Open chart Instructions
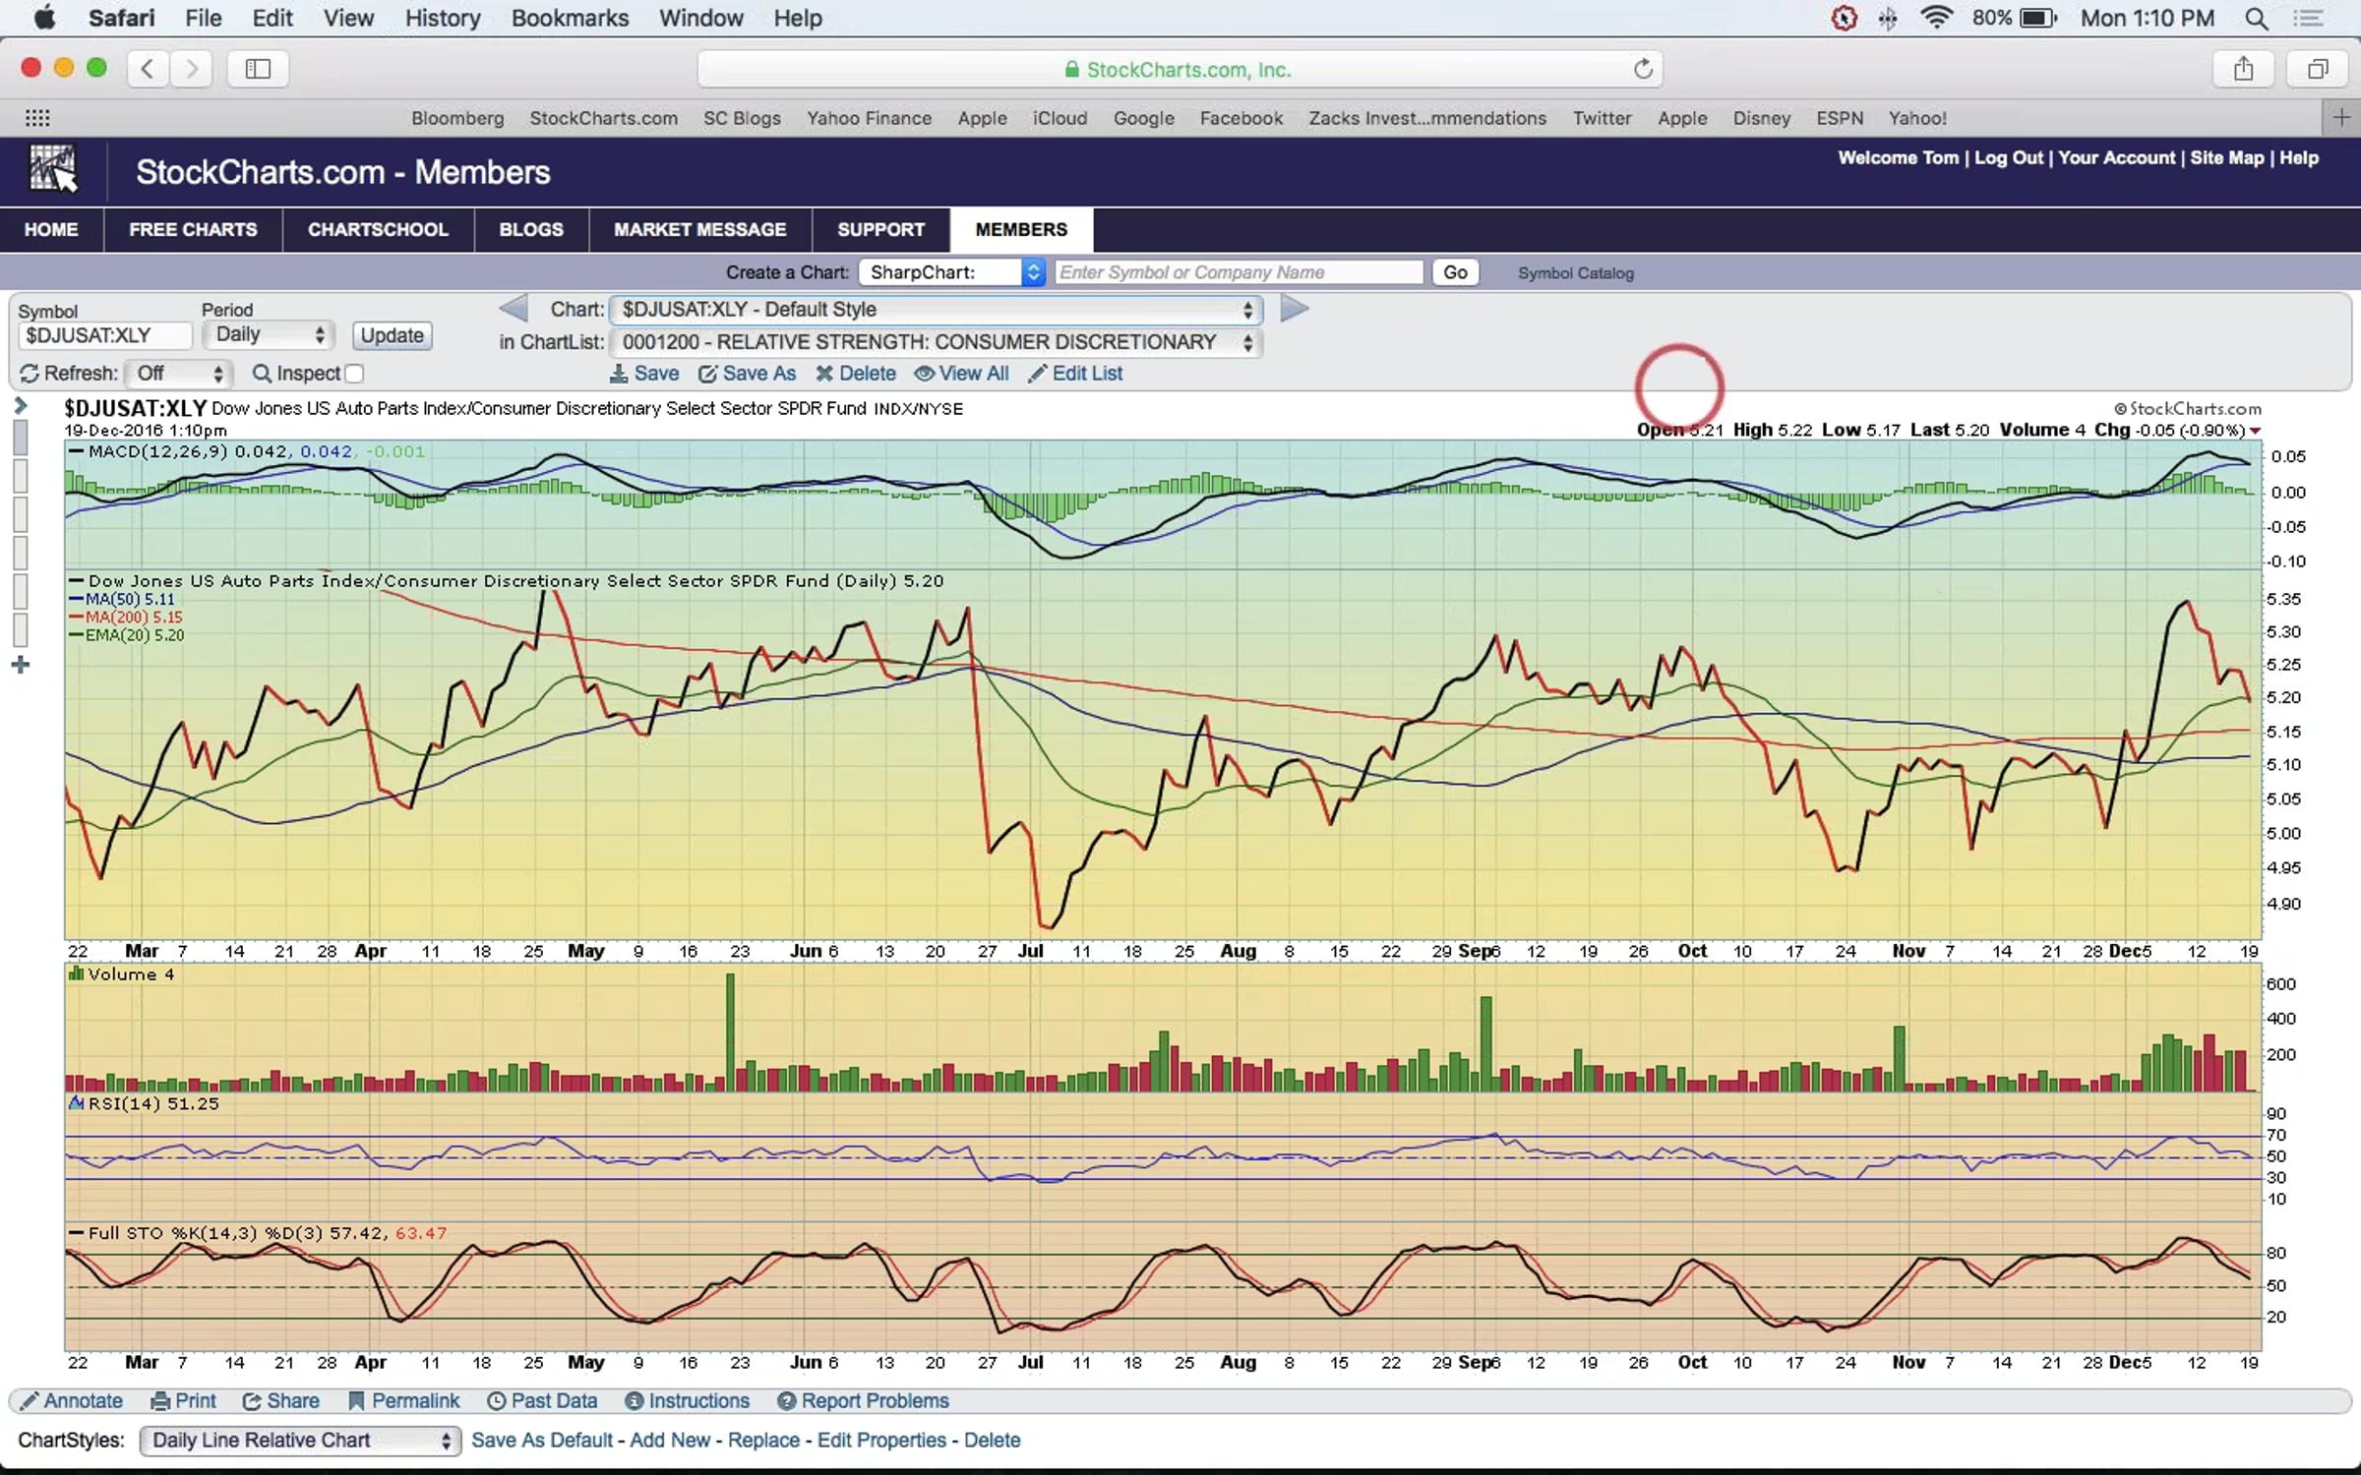This screenshot has width=2361, height=1475. tap(688, 1400)
